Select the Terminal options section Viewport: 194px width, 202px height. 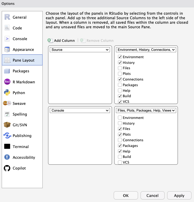pos(22,146)
